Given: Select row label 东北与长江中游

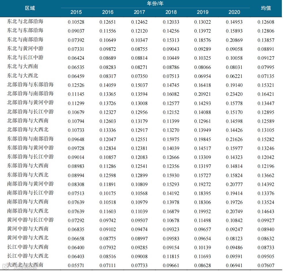Looking at the screenshot, I should pyautogui.click(x=25, y=57).
